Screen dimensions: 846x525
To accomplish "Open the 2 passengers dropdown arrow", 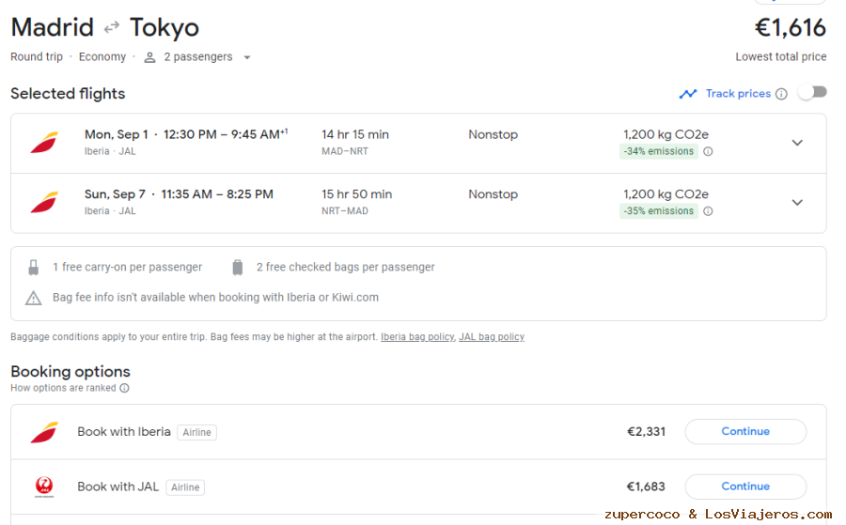I will coord(247,57).
